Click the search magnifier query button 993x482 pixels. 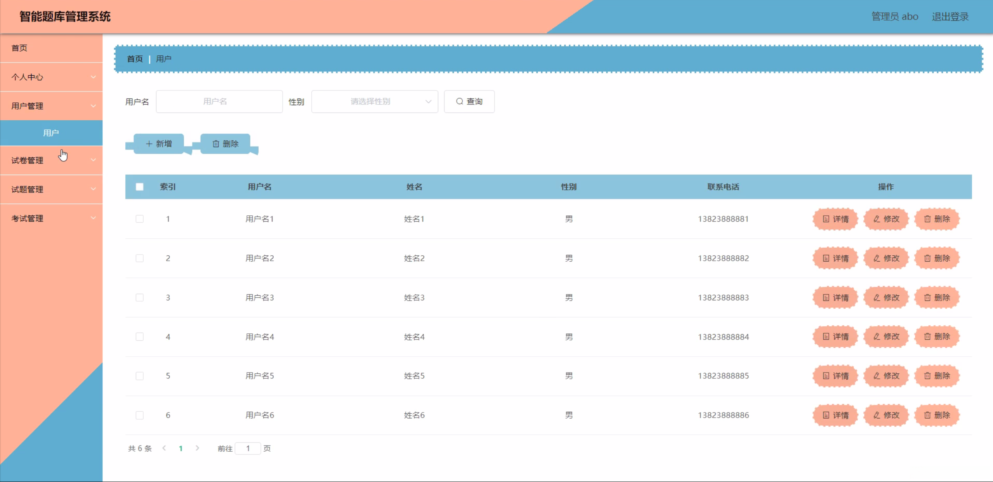tap(469, 102)
